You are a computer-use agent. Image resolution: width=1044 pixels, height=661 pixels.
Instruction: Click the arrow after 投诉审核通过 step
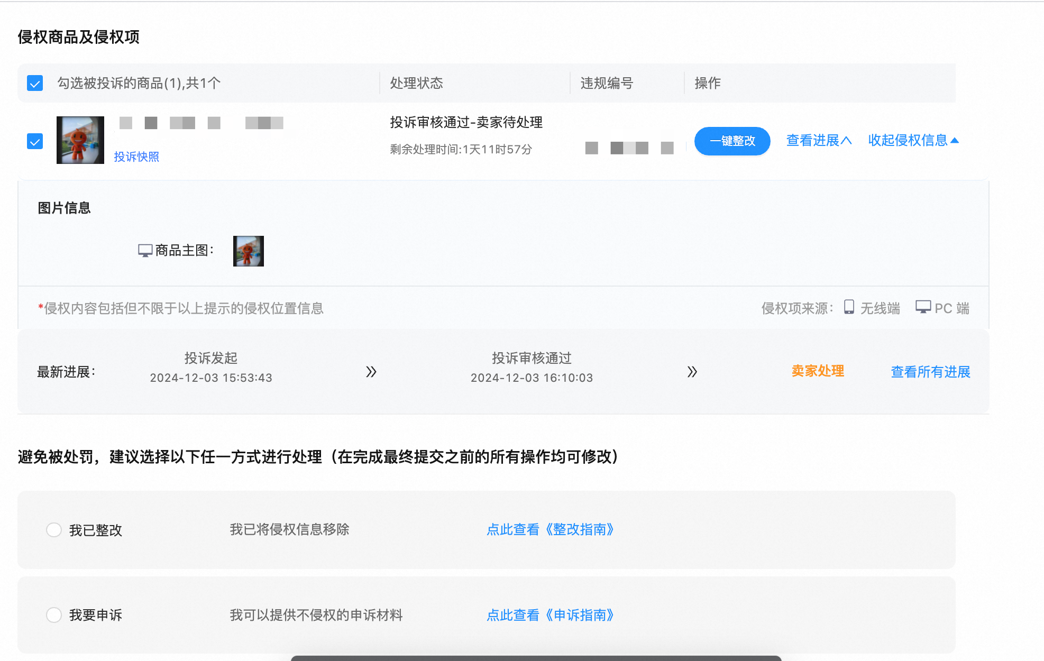[692, 372]
